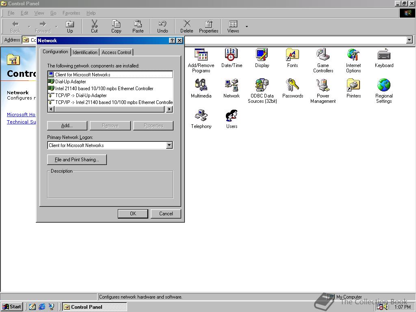Open the Add/Remove Programs icon
The height and width of the screenshot is (312, 416).
[x=201, y=61]
